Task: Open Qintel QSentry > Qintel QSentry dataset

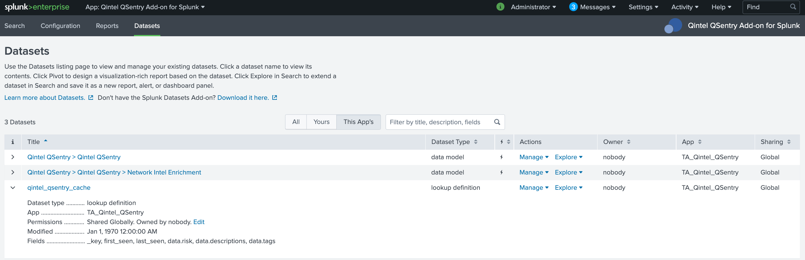Action: click(x=74, y=157)
